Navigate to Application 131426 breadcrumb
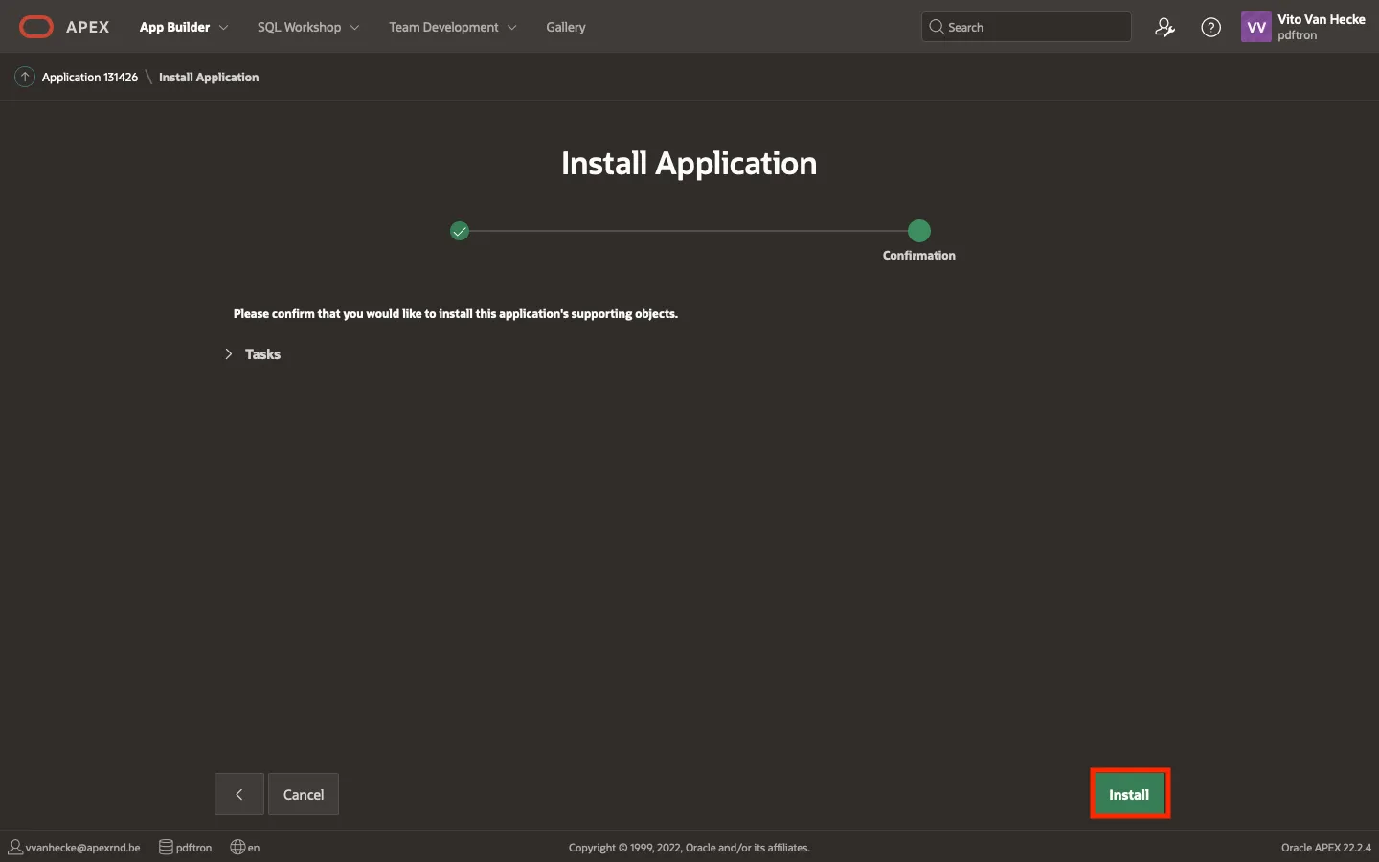1379x862 pixels. click(x=90, y=78)
